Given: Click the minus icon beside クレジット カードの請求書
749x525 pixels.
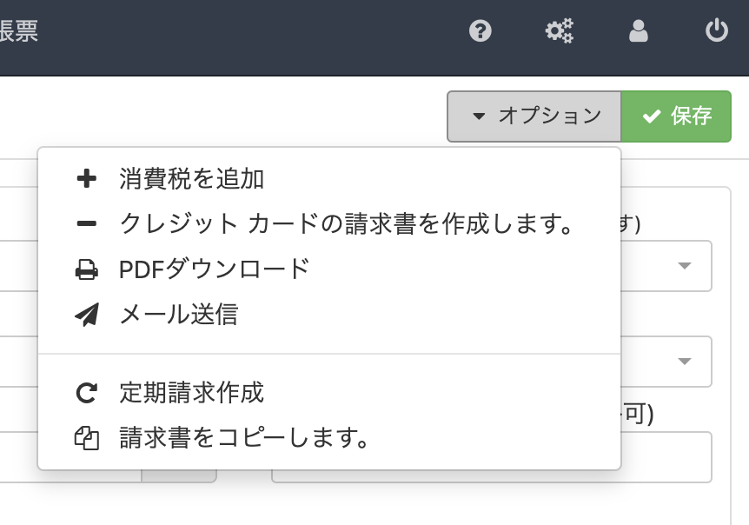Looking at the screenshot, I should point(87,224).
